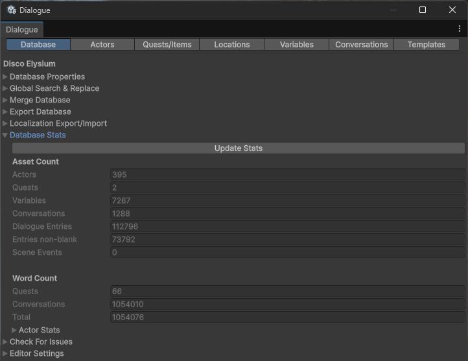Image resolution: width=468 pixels, height=361 pixels.
Task: Collapse the Database Stats foldout arrow
Action: click(x=5, y=135)
